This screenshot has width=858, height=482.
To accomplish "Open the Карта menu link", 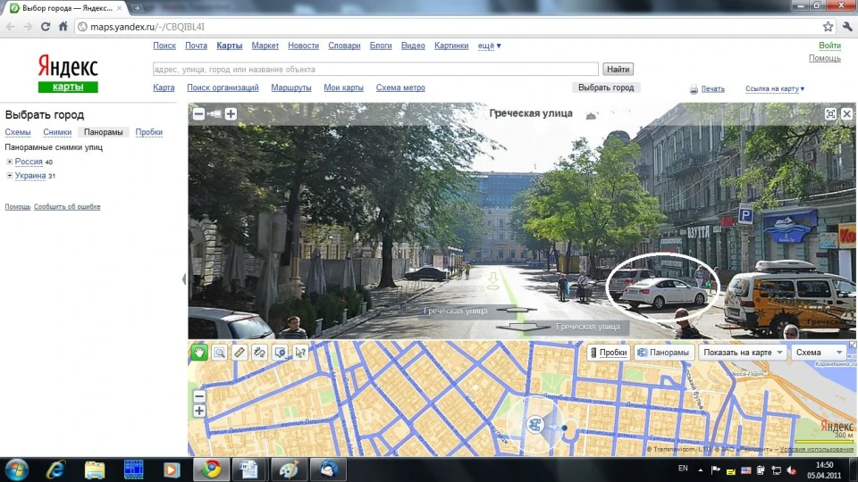I will [x=164, y=87].
